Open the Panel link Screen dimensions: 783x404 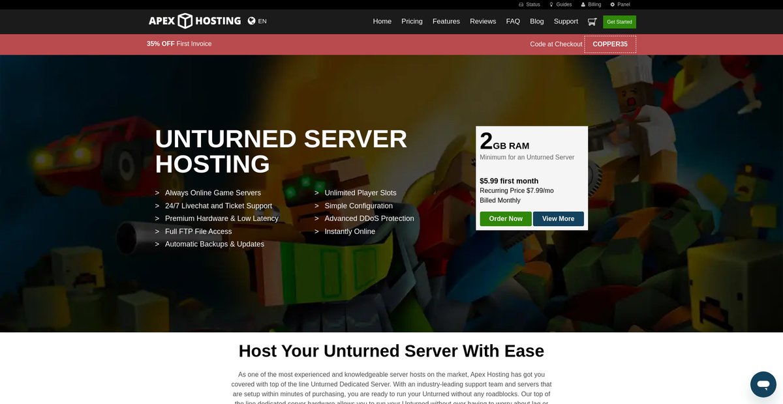pos(624,5)
